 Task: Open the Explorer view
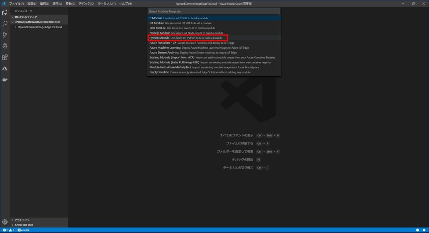click(x=5, y=12)
